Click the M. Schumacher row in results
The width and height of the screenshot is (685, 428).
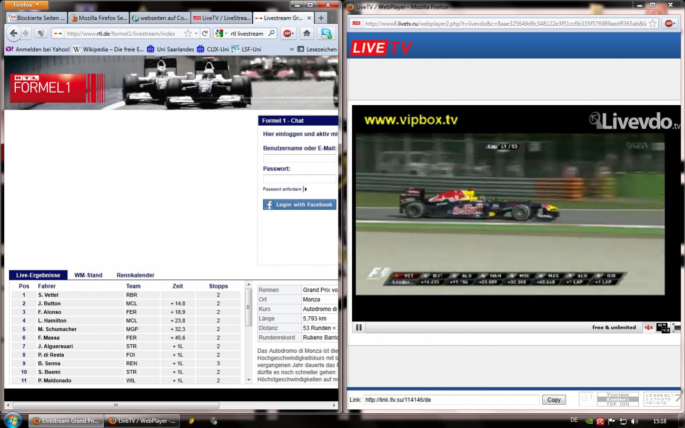126,329
